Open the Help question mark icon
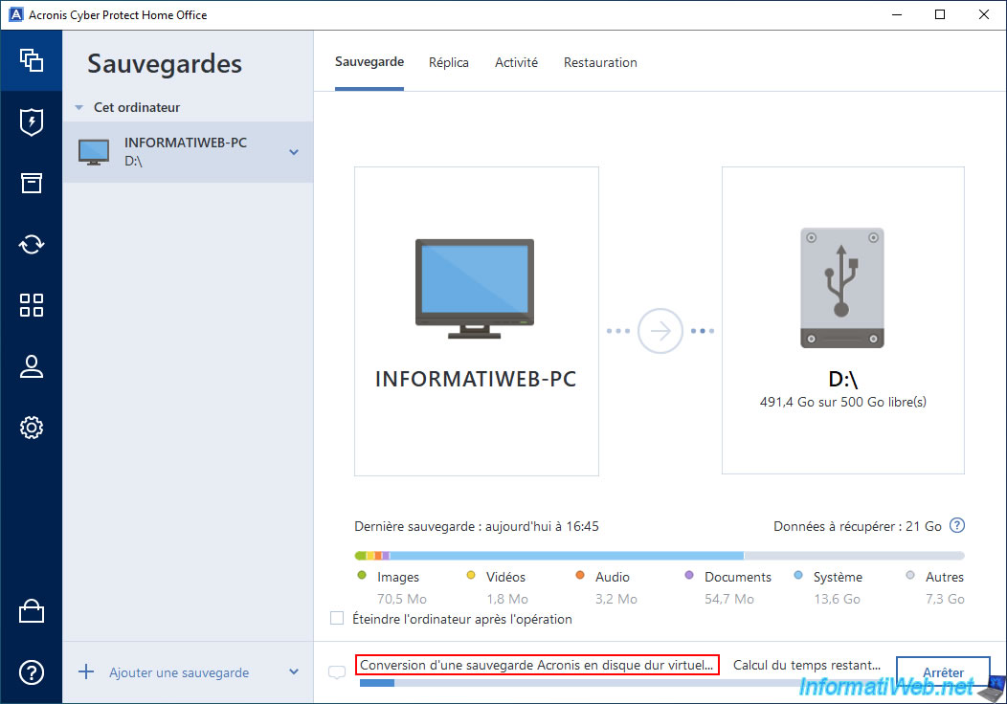 [x=31, y=671]
